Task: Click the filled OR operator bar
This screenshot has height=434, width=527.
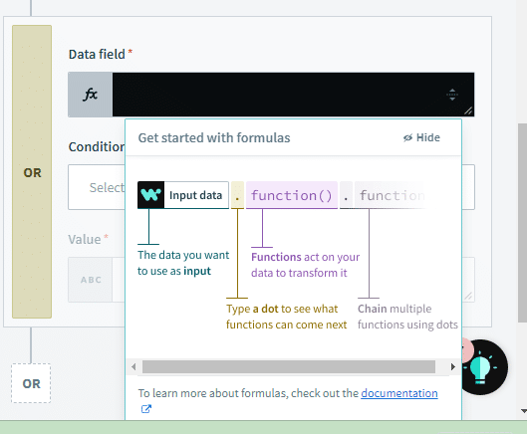Action: [x=32, y=171]
